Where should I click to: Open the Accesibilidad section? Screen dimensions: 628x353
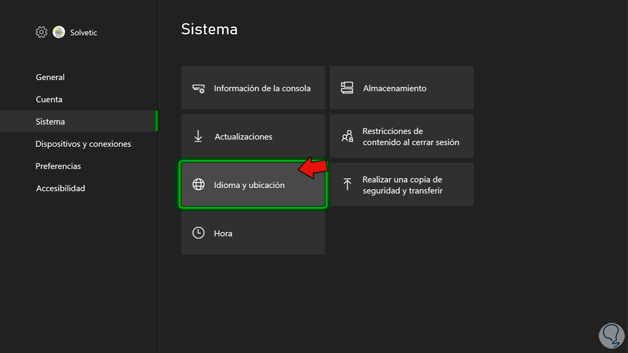(x=60, y=188)
